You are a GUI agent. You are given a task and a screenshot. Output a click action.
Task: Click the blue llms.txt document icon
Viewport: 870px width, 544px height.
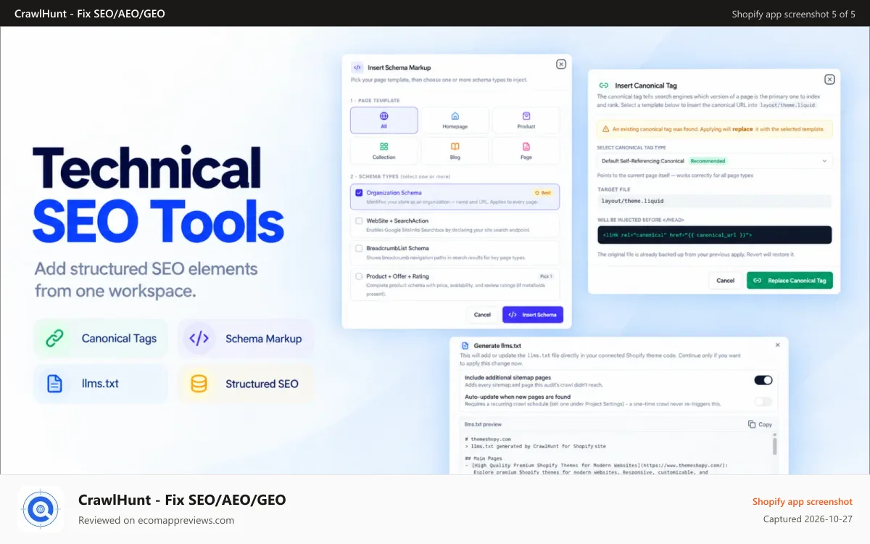click(55, 384)
